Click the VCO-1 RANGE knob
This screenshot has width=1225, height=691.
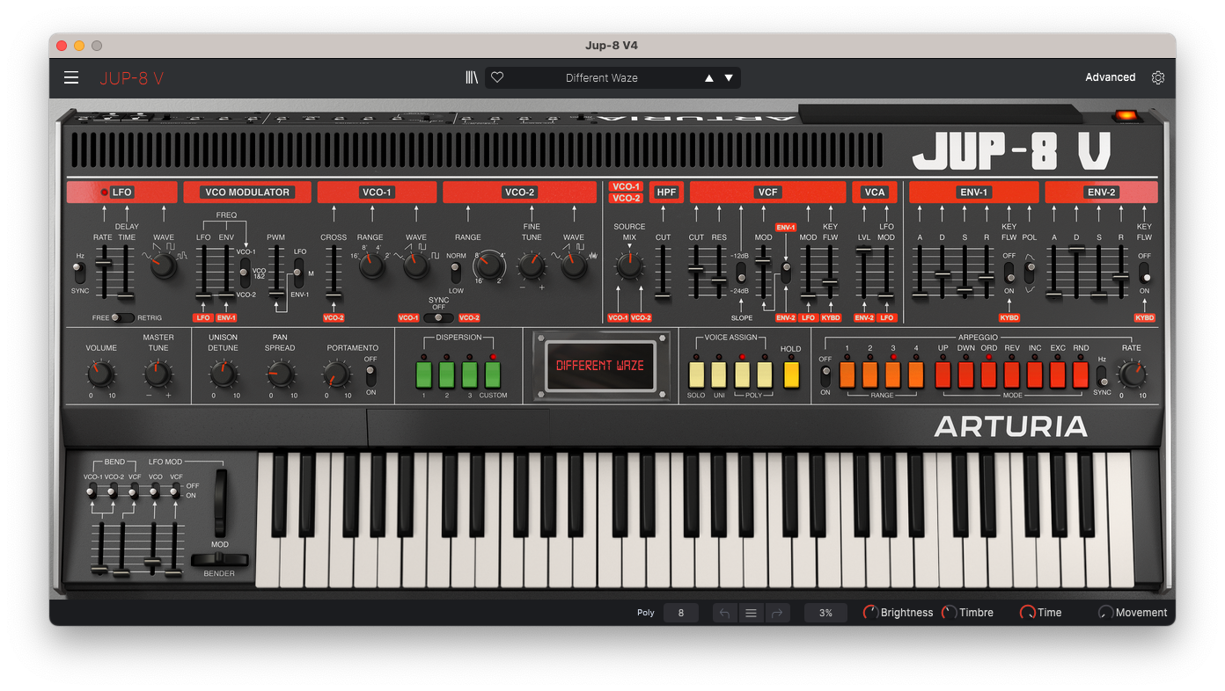371,265
